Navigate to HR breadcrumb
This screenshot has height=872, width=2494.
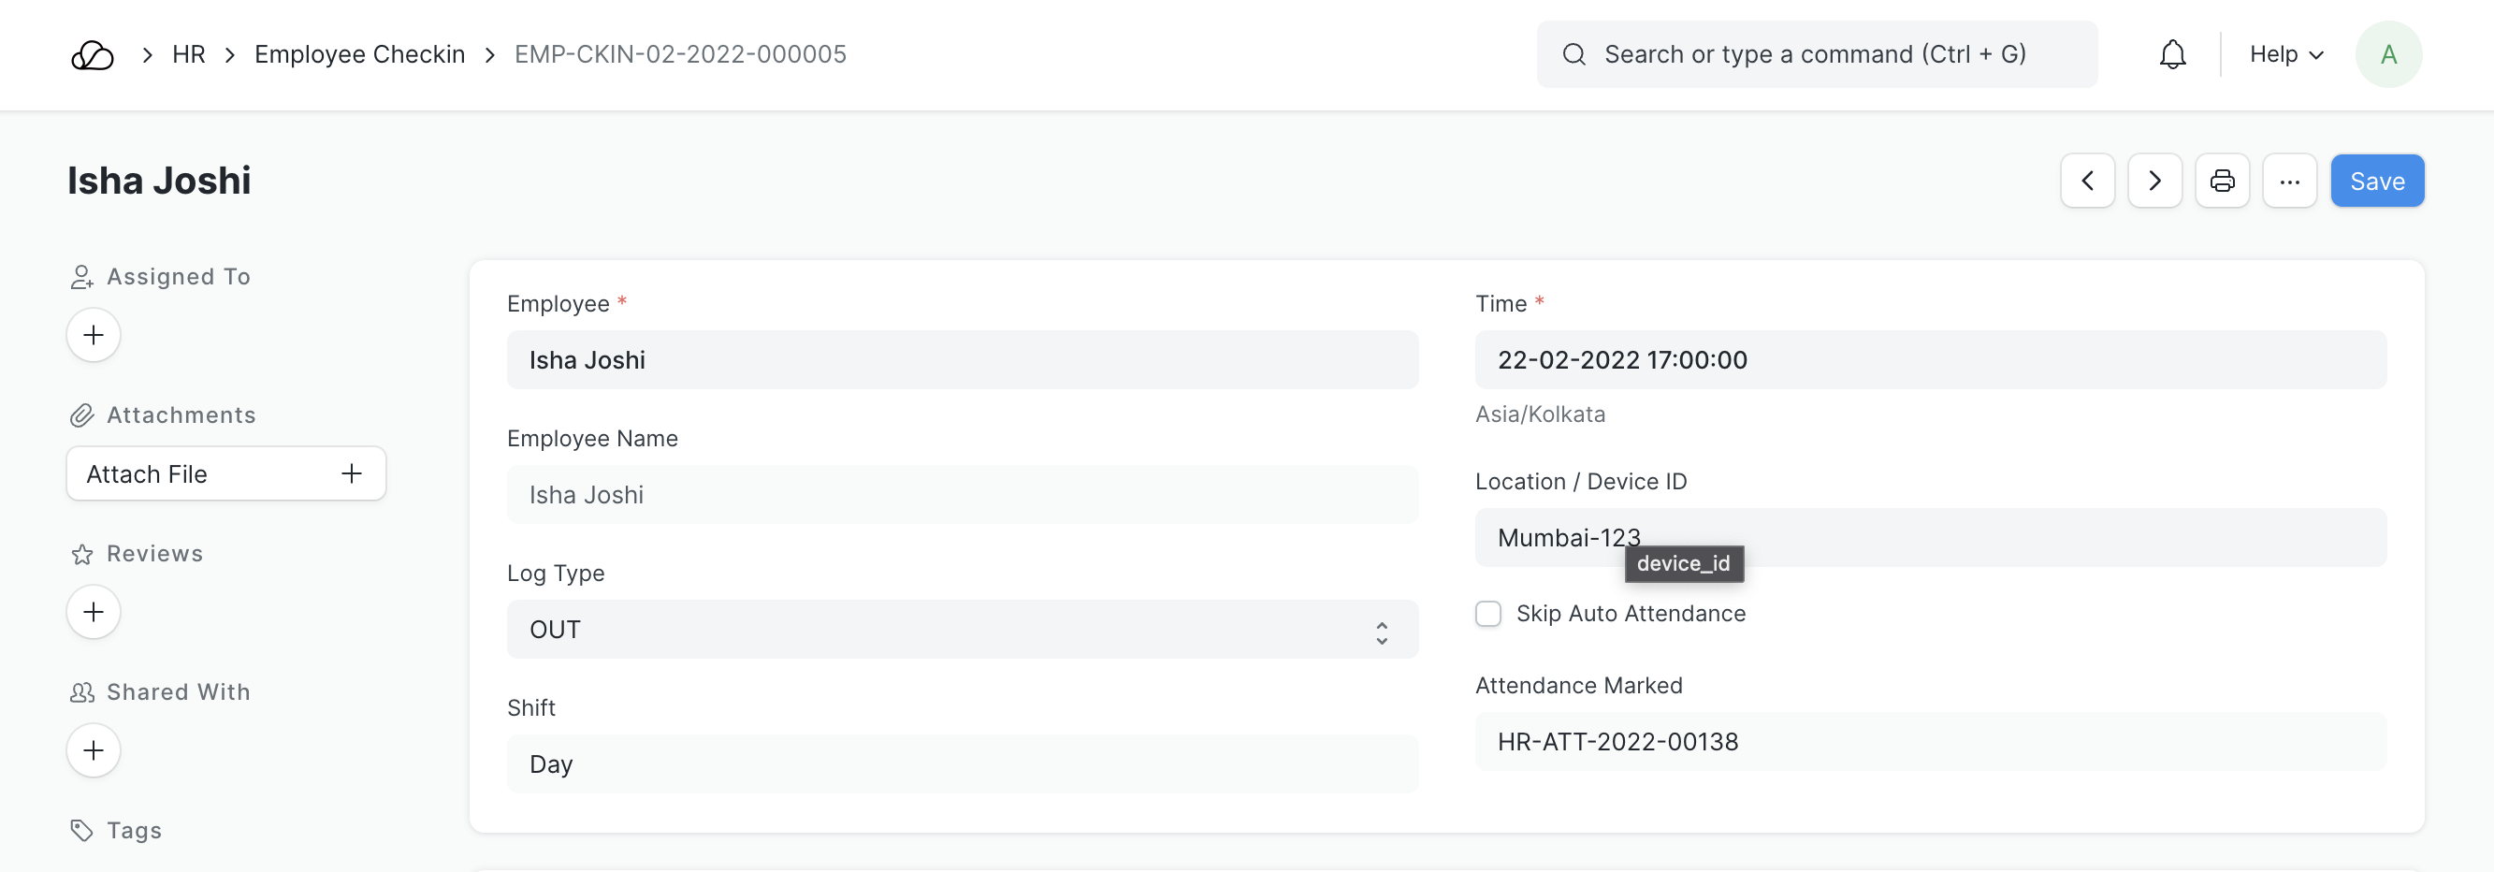[189, 55]
